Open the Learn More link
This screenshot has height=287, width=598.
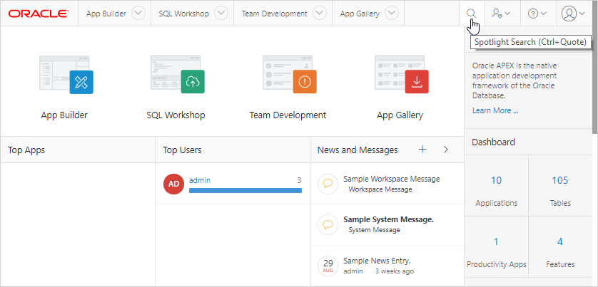coord(495,111)
